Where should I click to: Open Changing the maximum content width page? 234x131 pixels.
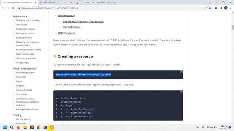28,44
